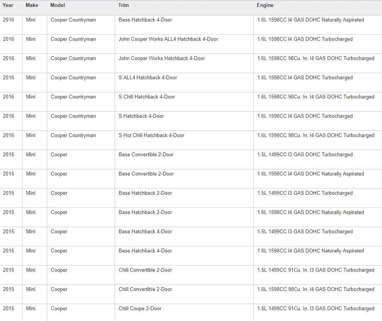Click Mini make in Chili Coupe row

[30, 309]
